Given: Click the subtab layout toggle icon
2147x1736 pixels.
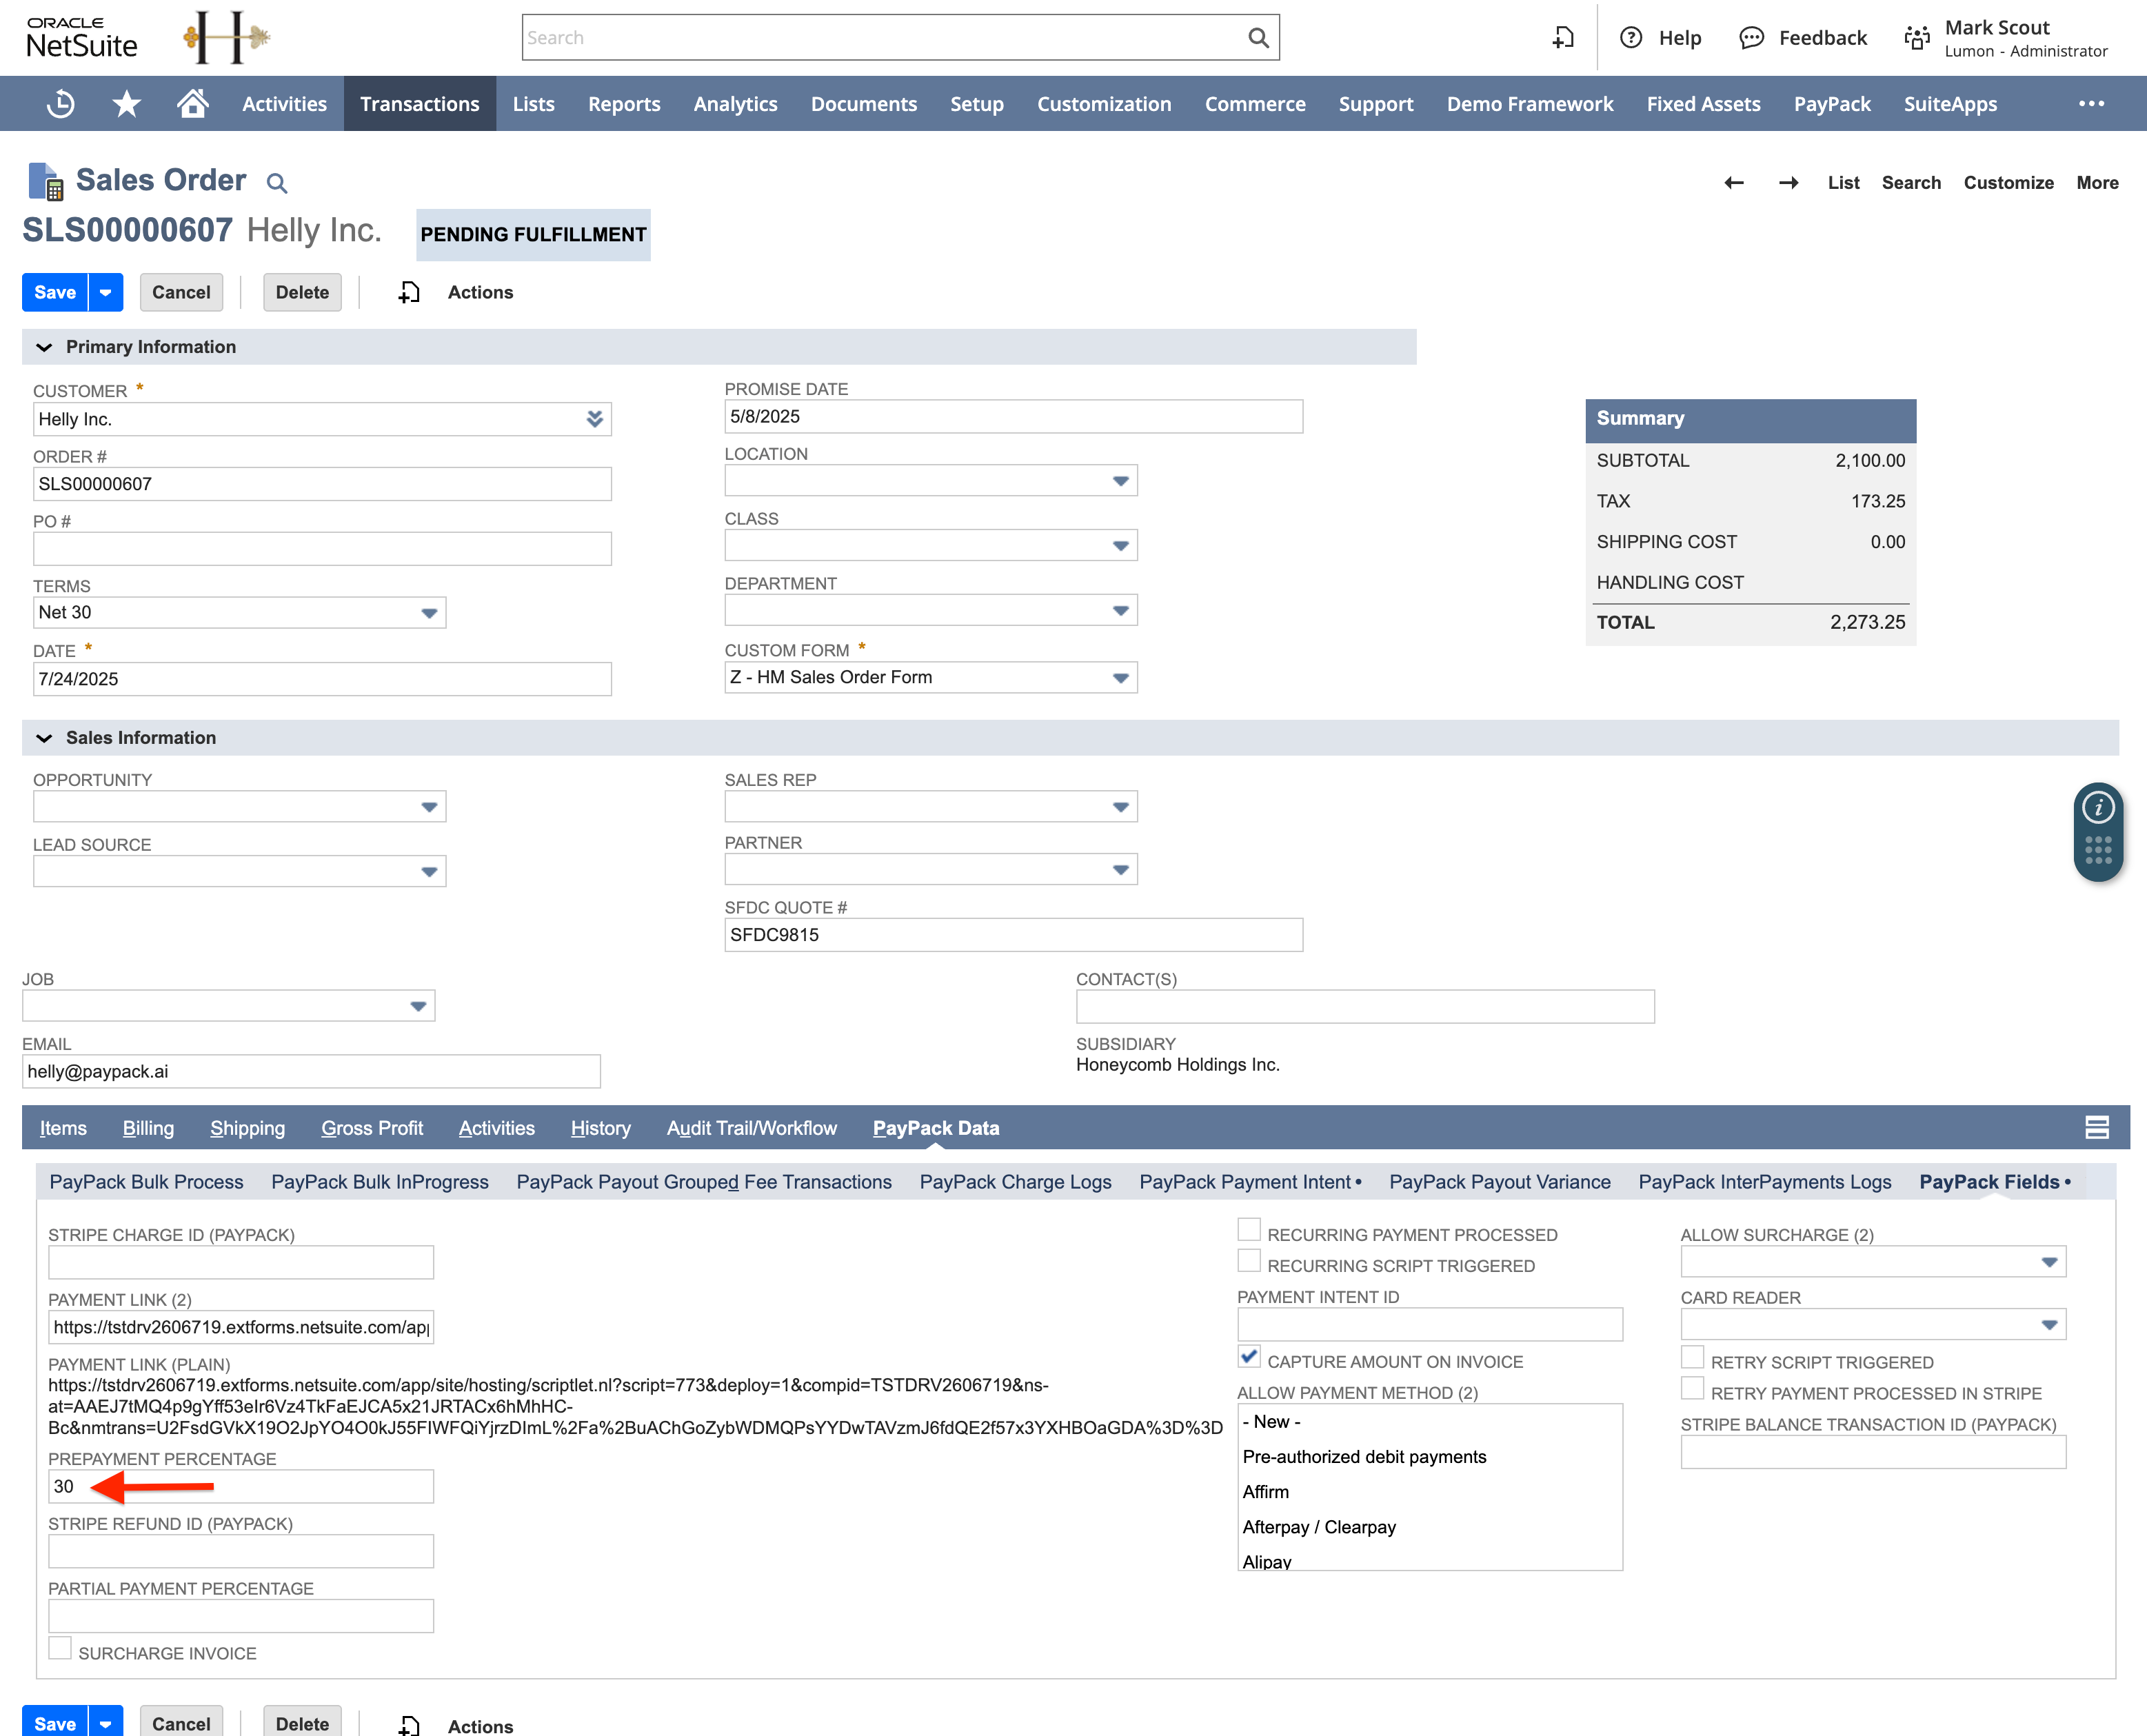Looking at the screenshot, I should (2097, 1128).
